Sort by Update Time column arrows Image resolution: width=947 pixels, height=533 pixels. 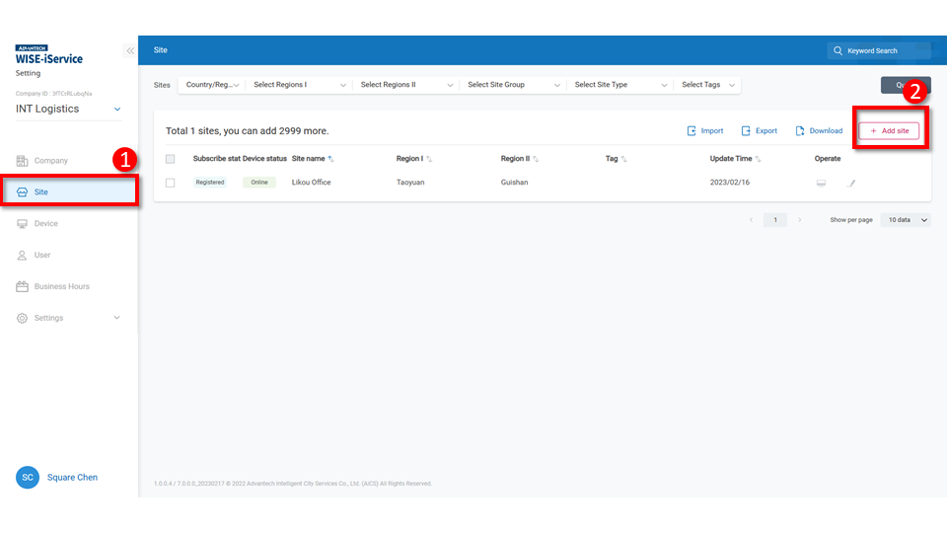point(758,159)
